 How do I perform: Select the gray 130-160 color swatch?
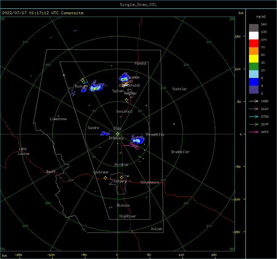[x=254, y=28]
